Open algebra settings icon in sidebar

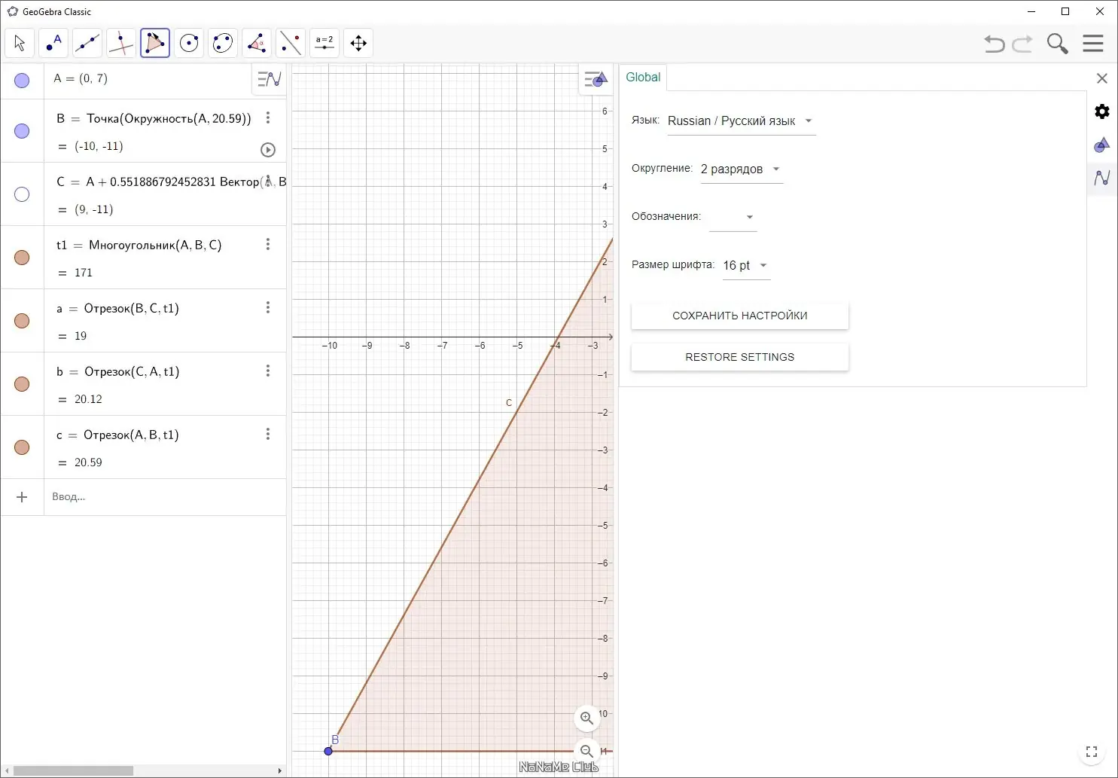[1102, 178]
